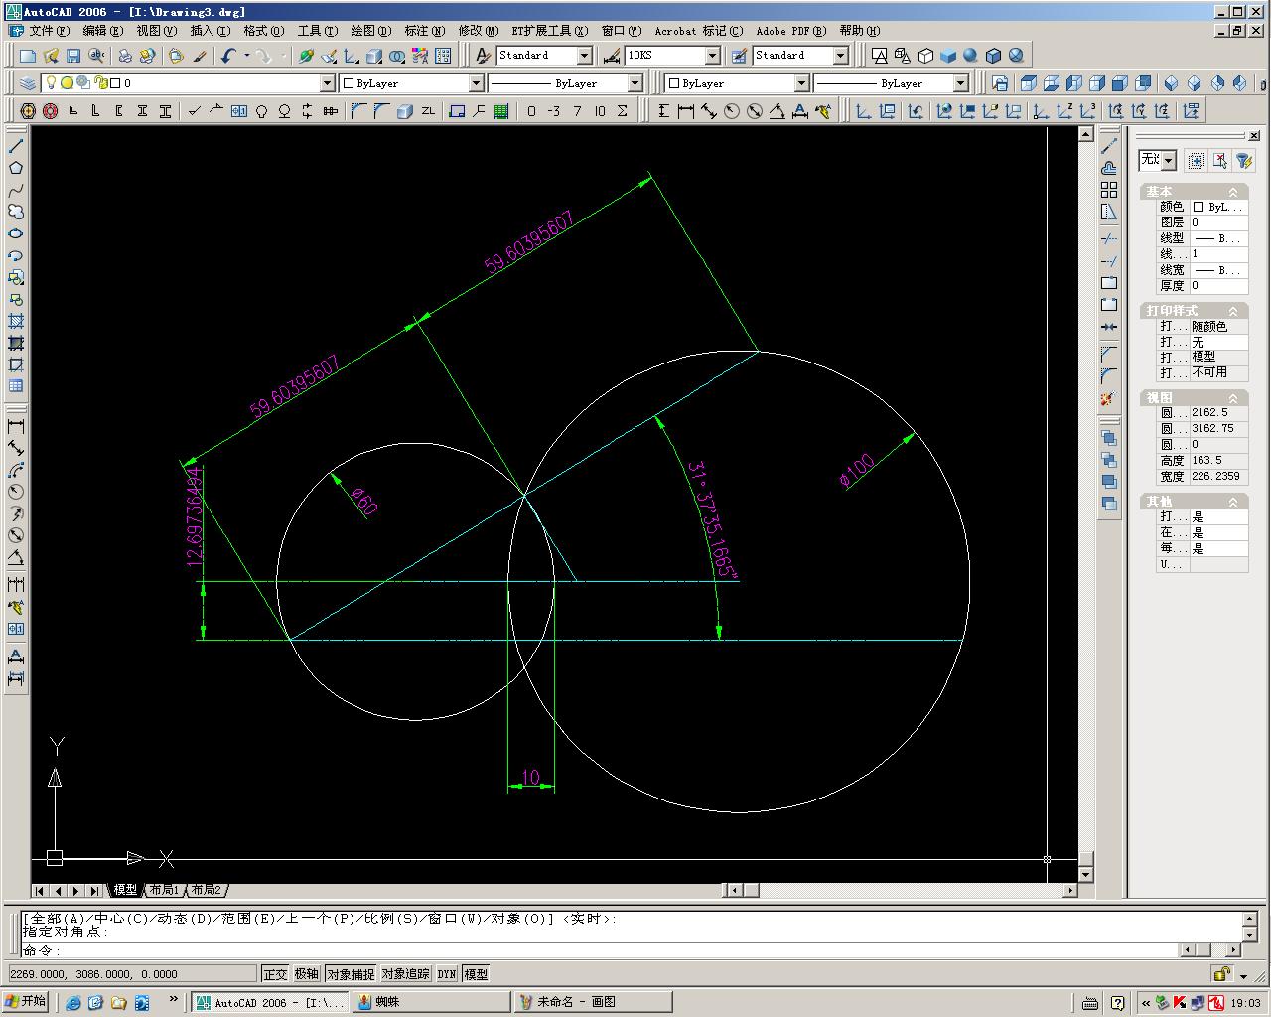Image resolution: width=1271 pixels, height=1017 pixels.
Task: Select the Arc Length dimension tool on left toolbar
Action: click(x=16, y=471)
